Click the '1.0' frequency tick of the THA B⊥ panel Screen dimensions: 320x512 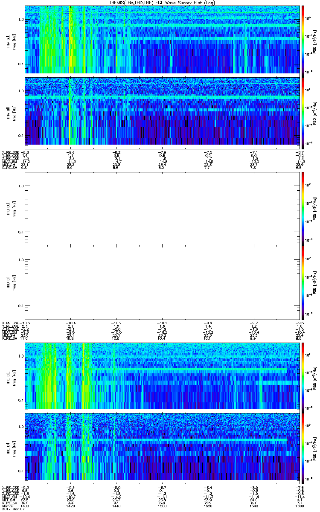[20, 20]
